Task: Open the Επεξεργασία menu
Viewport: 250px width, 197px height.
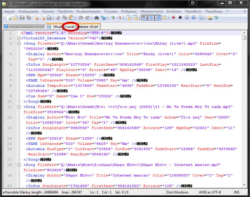Action: [x=28, y=11]
